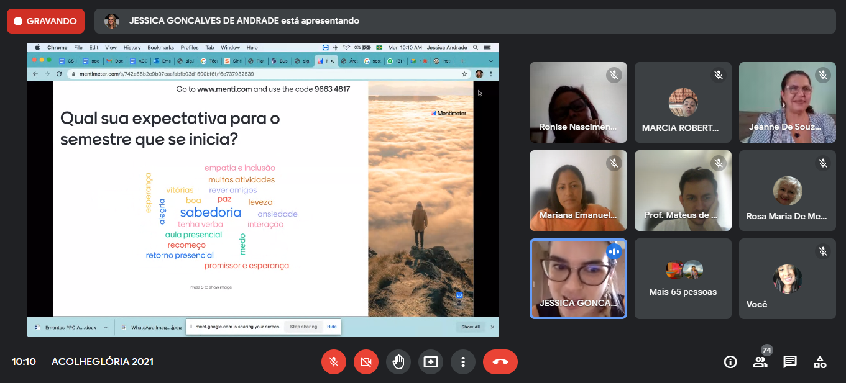Screen dimensions: 846x383
Task: Click the bookmark star in the address bar
Action: click(x=464, y=74)
